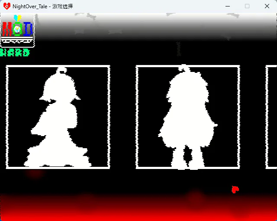Select the partially visible third card

[x=271, y=117]
